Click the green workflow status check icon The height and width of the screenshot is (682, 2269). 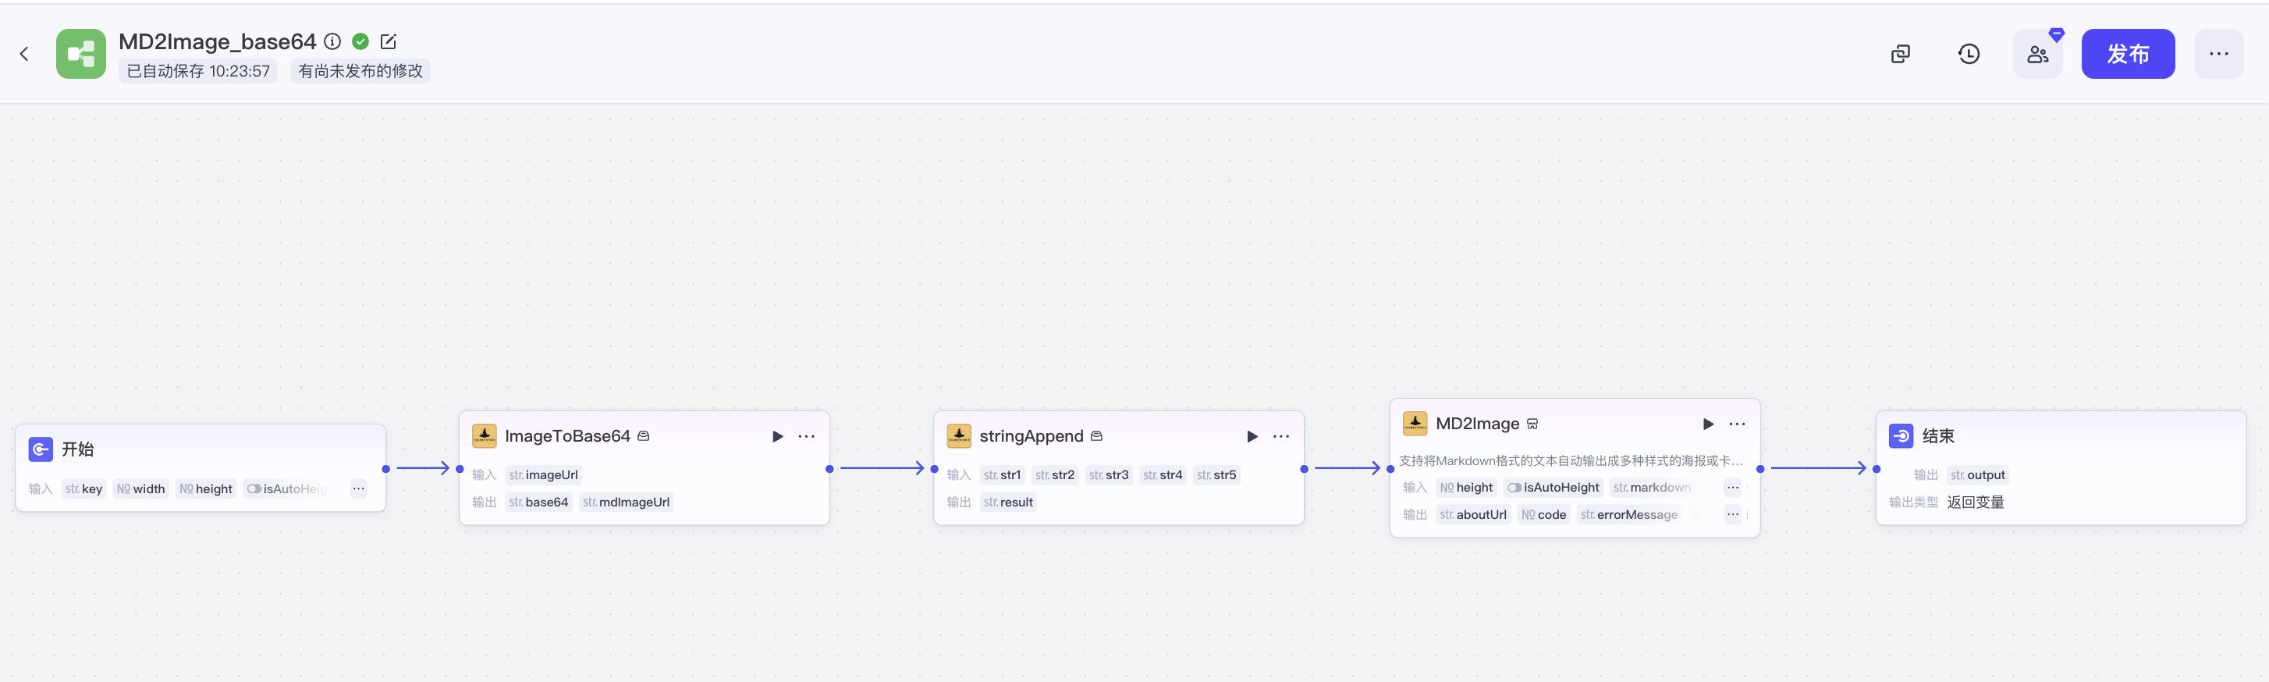click(x=360, y=41)
